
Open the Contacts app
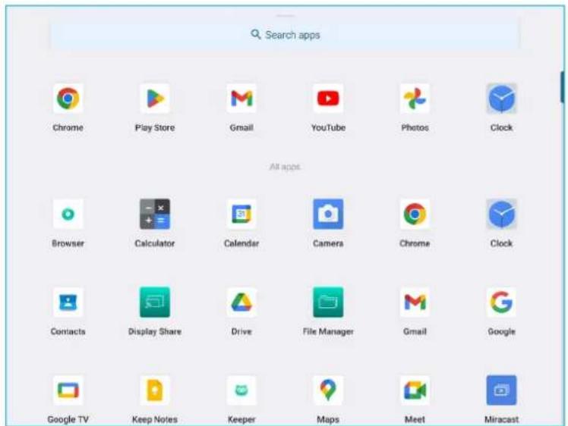pyautogui.click(x=68, y=302)
